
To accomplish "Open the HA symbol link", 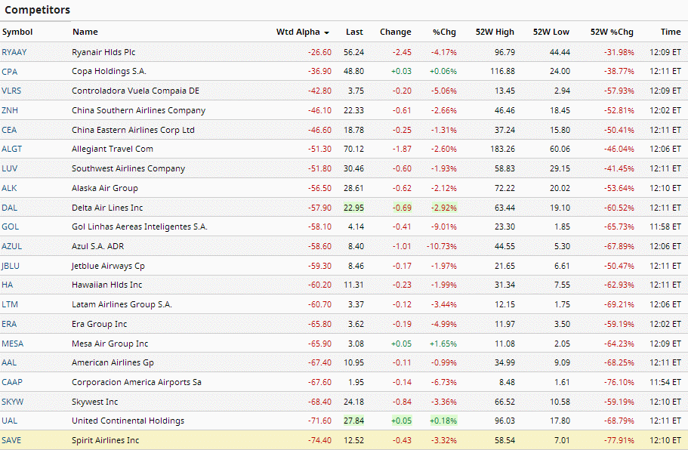I will [x=7, y=285].
